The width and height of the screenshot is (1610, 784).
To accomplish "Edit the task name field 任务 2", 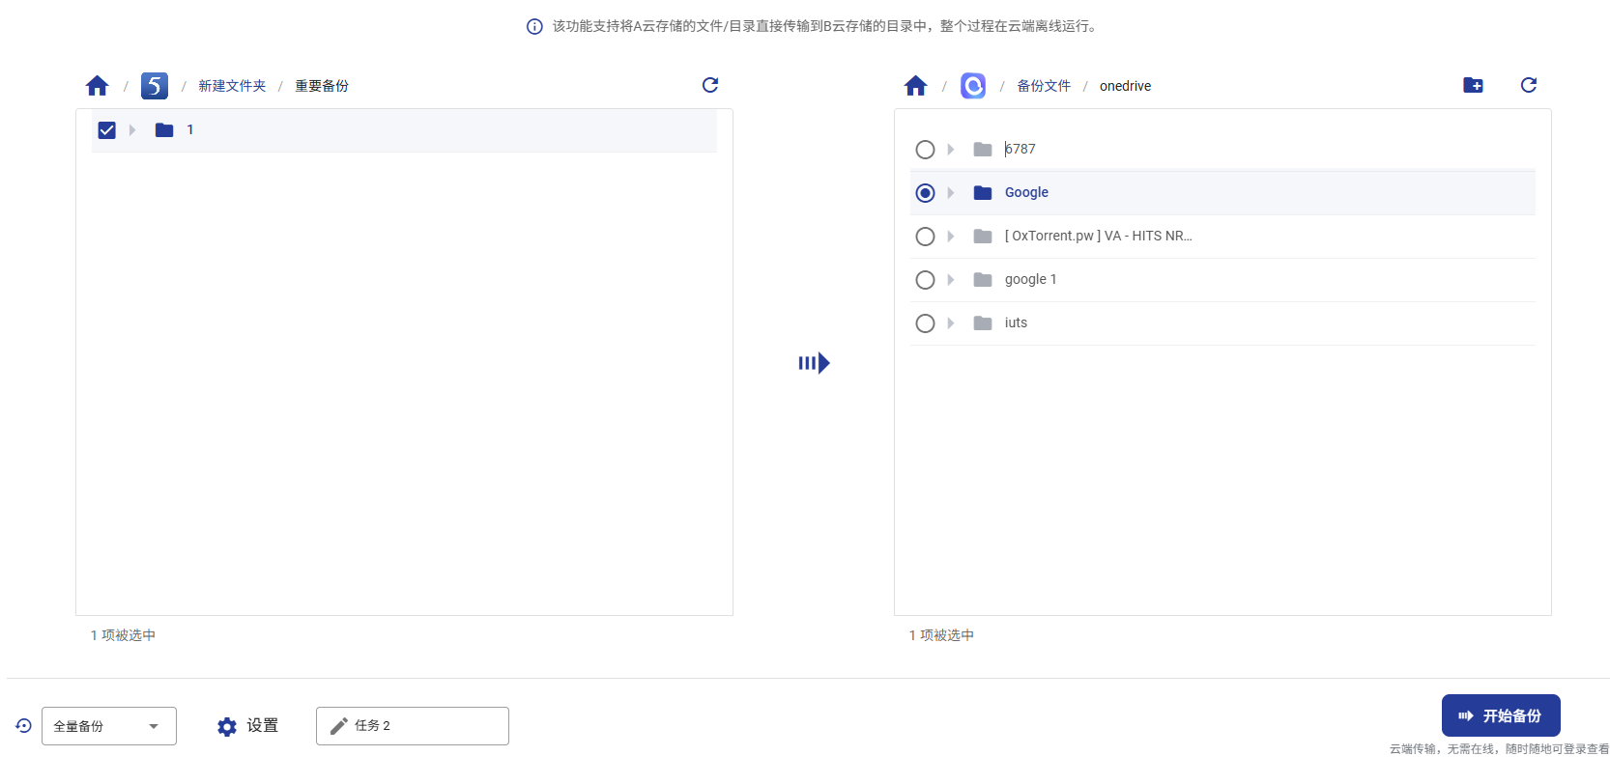I will click(x=413, y=726).
